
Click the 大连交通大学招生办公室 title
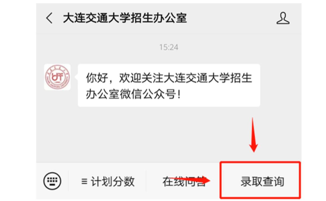(x=125, y=18)
